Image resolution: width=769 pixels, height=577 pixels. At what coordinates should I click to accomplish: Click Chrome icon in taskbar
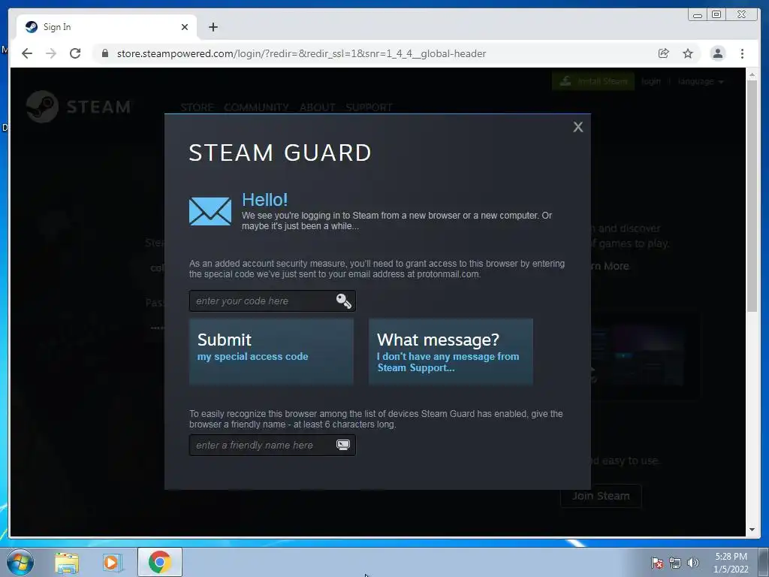159,562
